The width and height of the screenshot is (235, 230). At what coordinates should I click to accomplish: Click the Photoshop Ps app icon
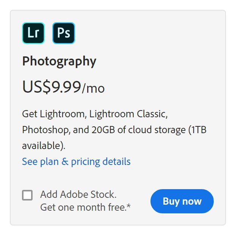tap(64, 33)
